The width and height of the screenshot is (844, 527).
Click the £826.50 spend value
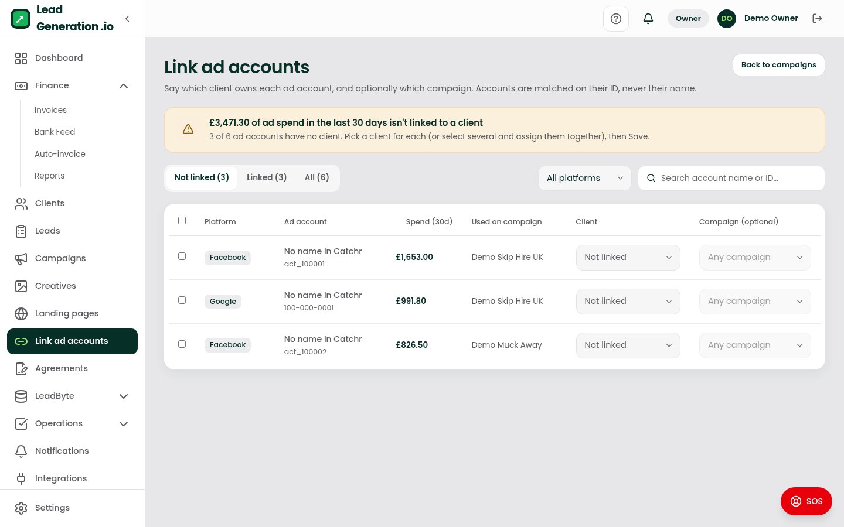(412, 345)
